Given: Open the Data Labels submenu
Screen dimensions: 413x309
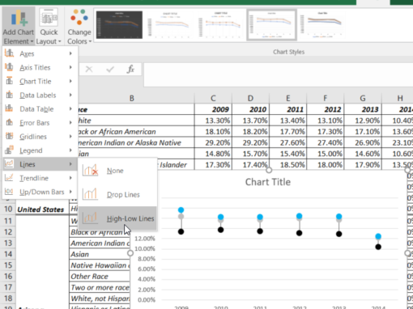Looking at the screenshot, I should click(x=40, y=95).
